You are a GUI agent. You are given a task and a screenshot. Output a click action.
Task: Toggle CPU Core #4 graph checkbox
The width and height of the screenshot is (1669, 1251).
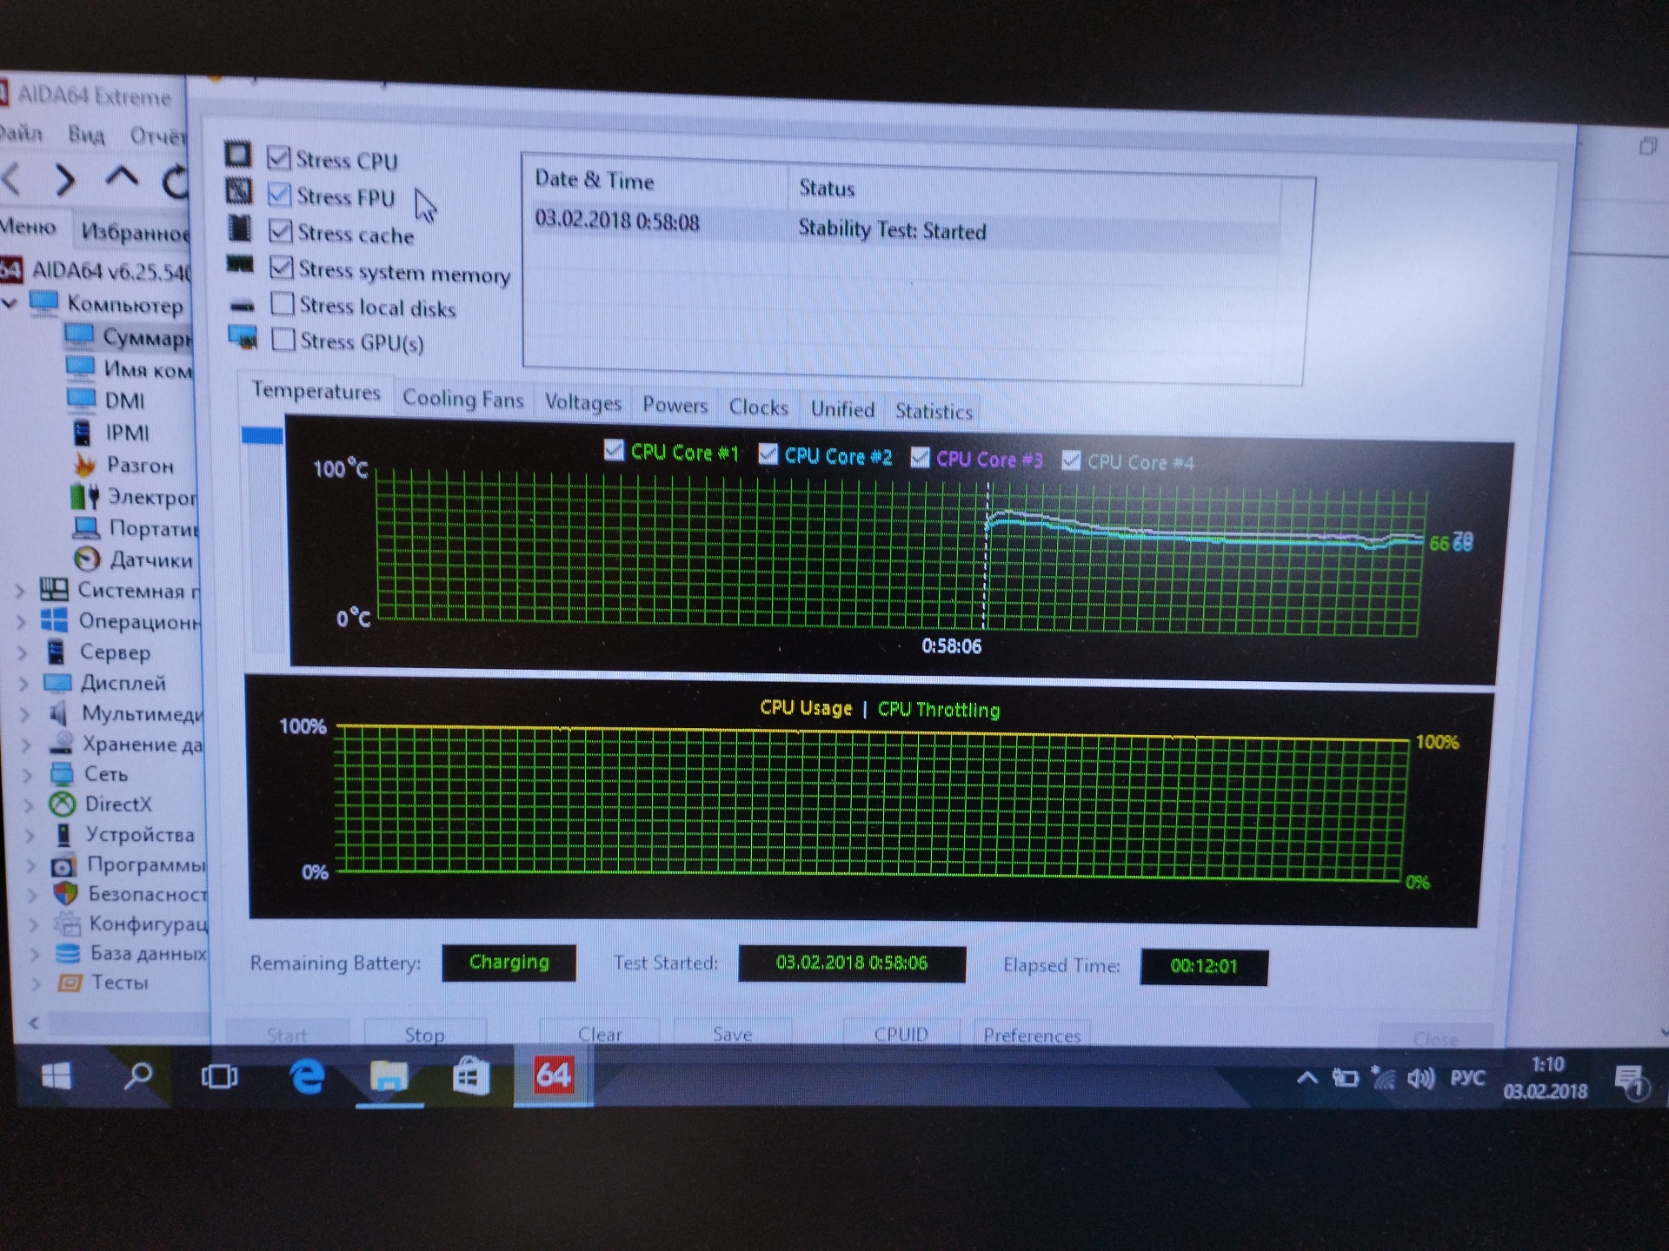tap(1071, 460)
